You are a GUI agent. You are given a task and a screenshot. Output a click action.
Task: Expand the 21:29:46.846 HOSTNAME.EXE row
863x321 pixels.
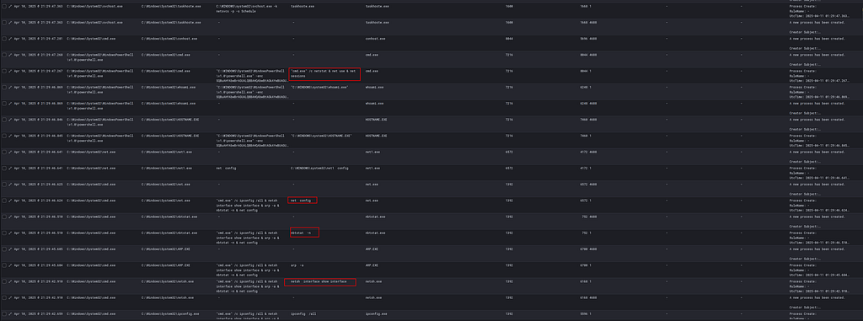pos(10,120)
